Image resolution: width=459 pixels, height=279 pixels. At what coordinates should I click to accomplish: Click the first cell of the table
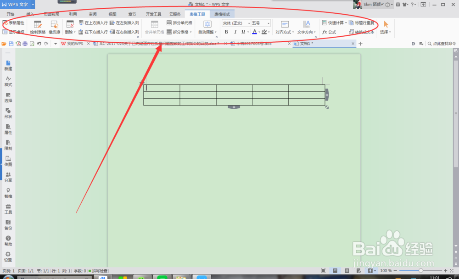[162, 88]
